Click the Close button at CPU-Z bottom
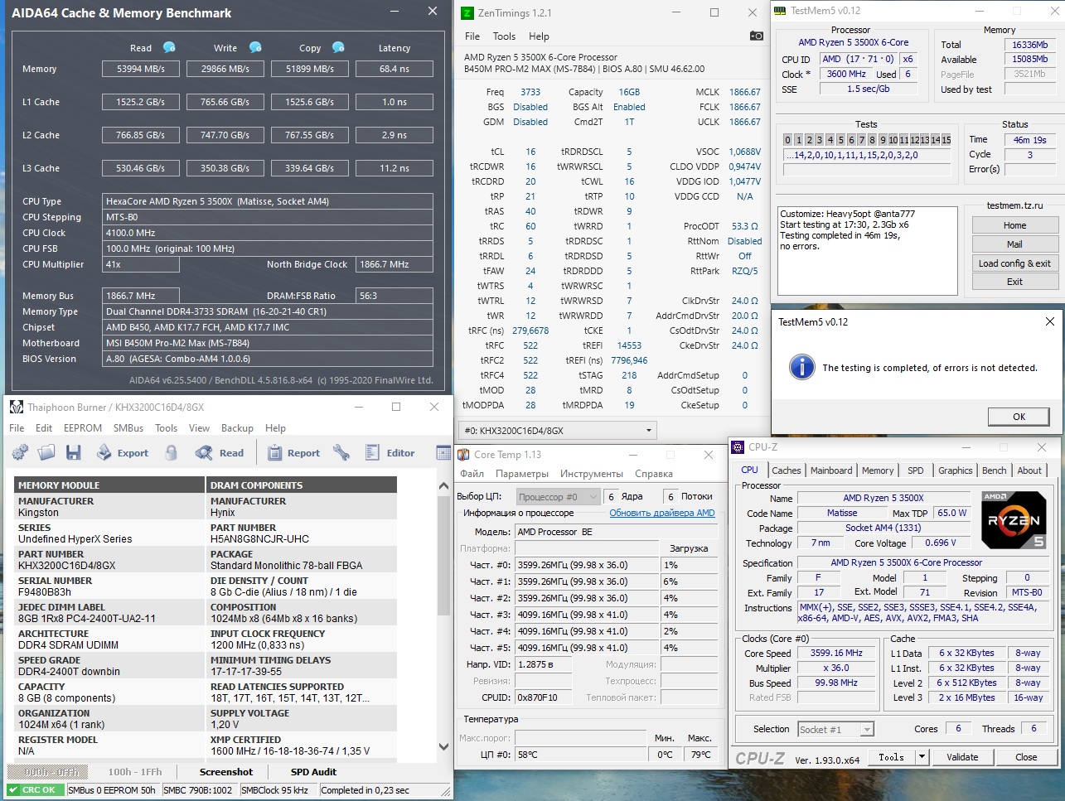Screen dimensions: 1065x801 click(x=1026, y=757)
